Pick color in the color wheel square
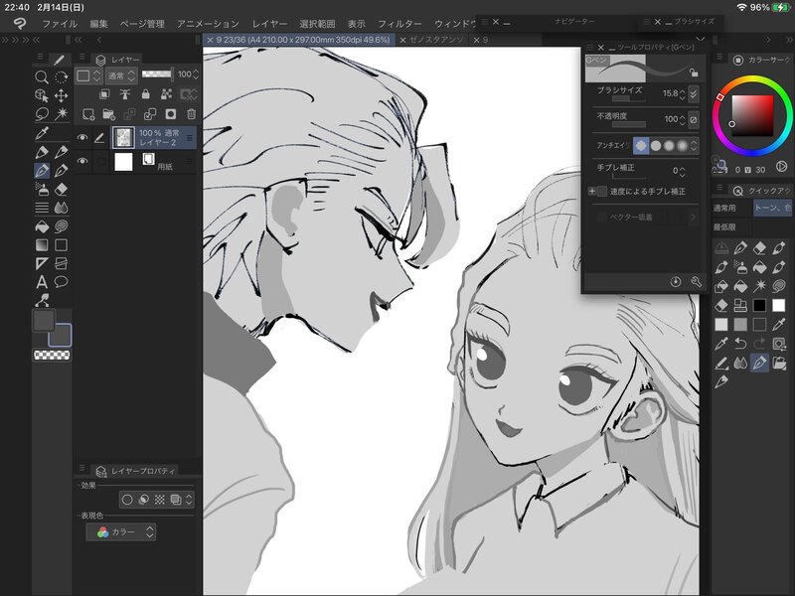The width and height of the screenshot is (795, 596). click(x=752, y=115)
